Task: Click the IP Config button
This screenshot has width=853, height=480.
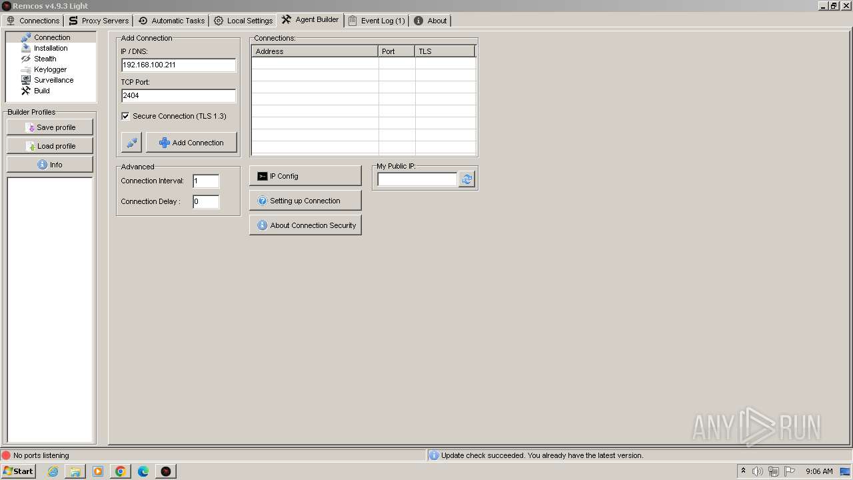Action: click(x=305, y=176)
